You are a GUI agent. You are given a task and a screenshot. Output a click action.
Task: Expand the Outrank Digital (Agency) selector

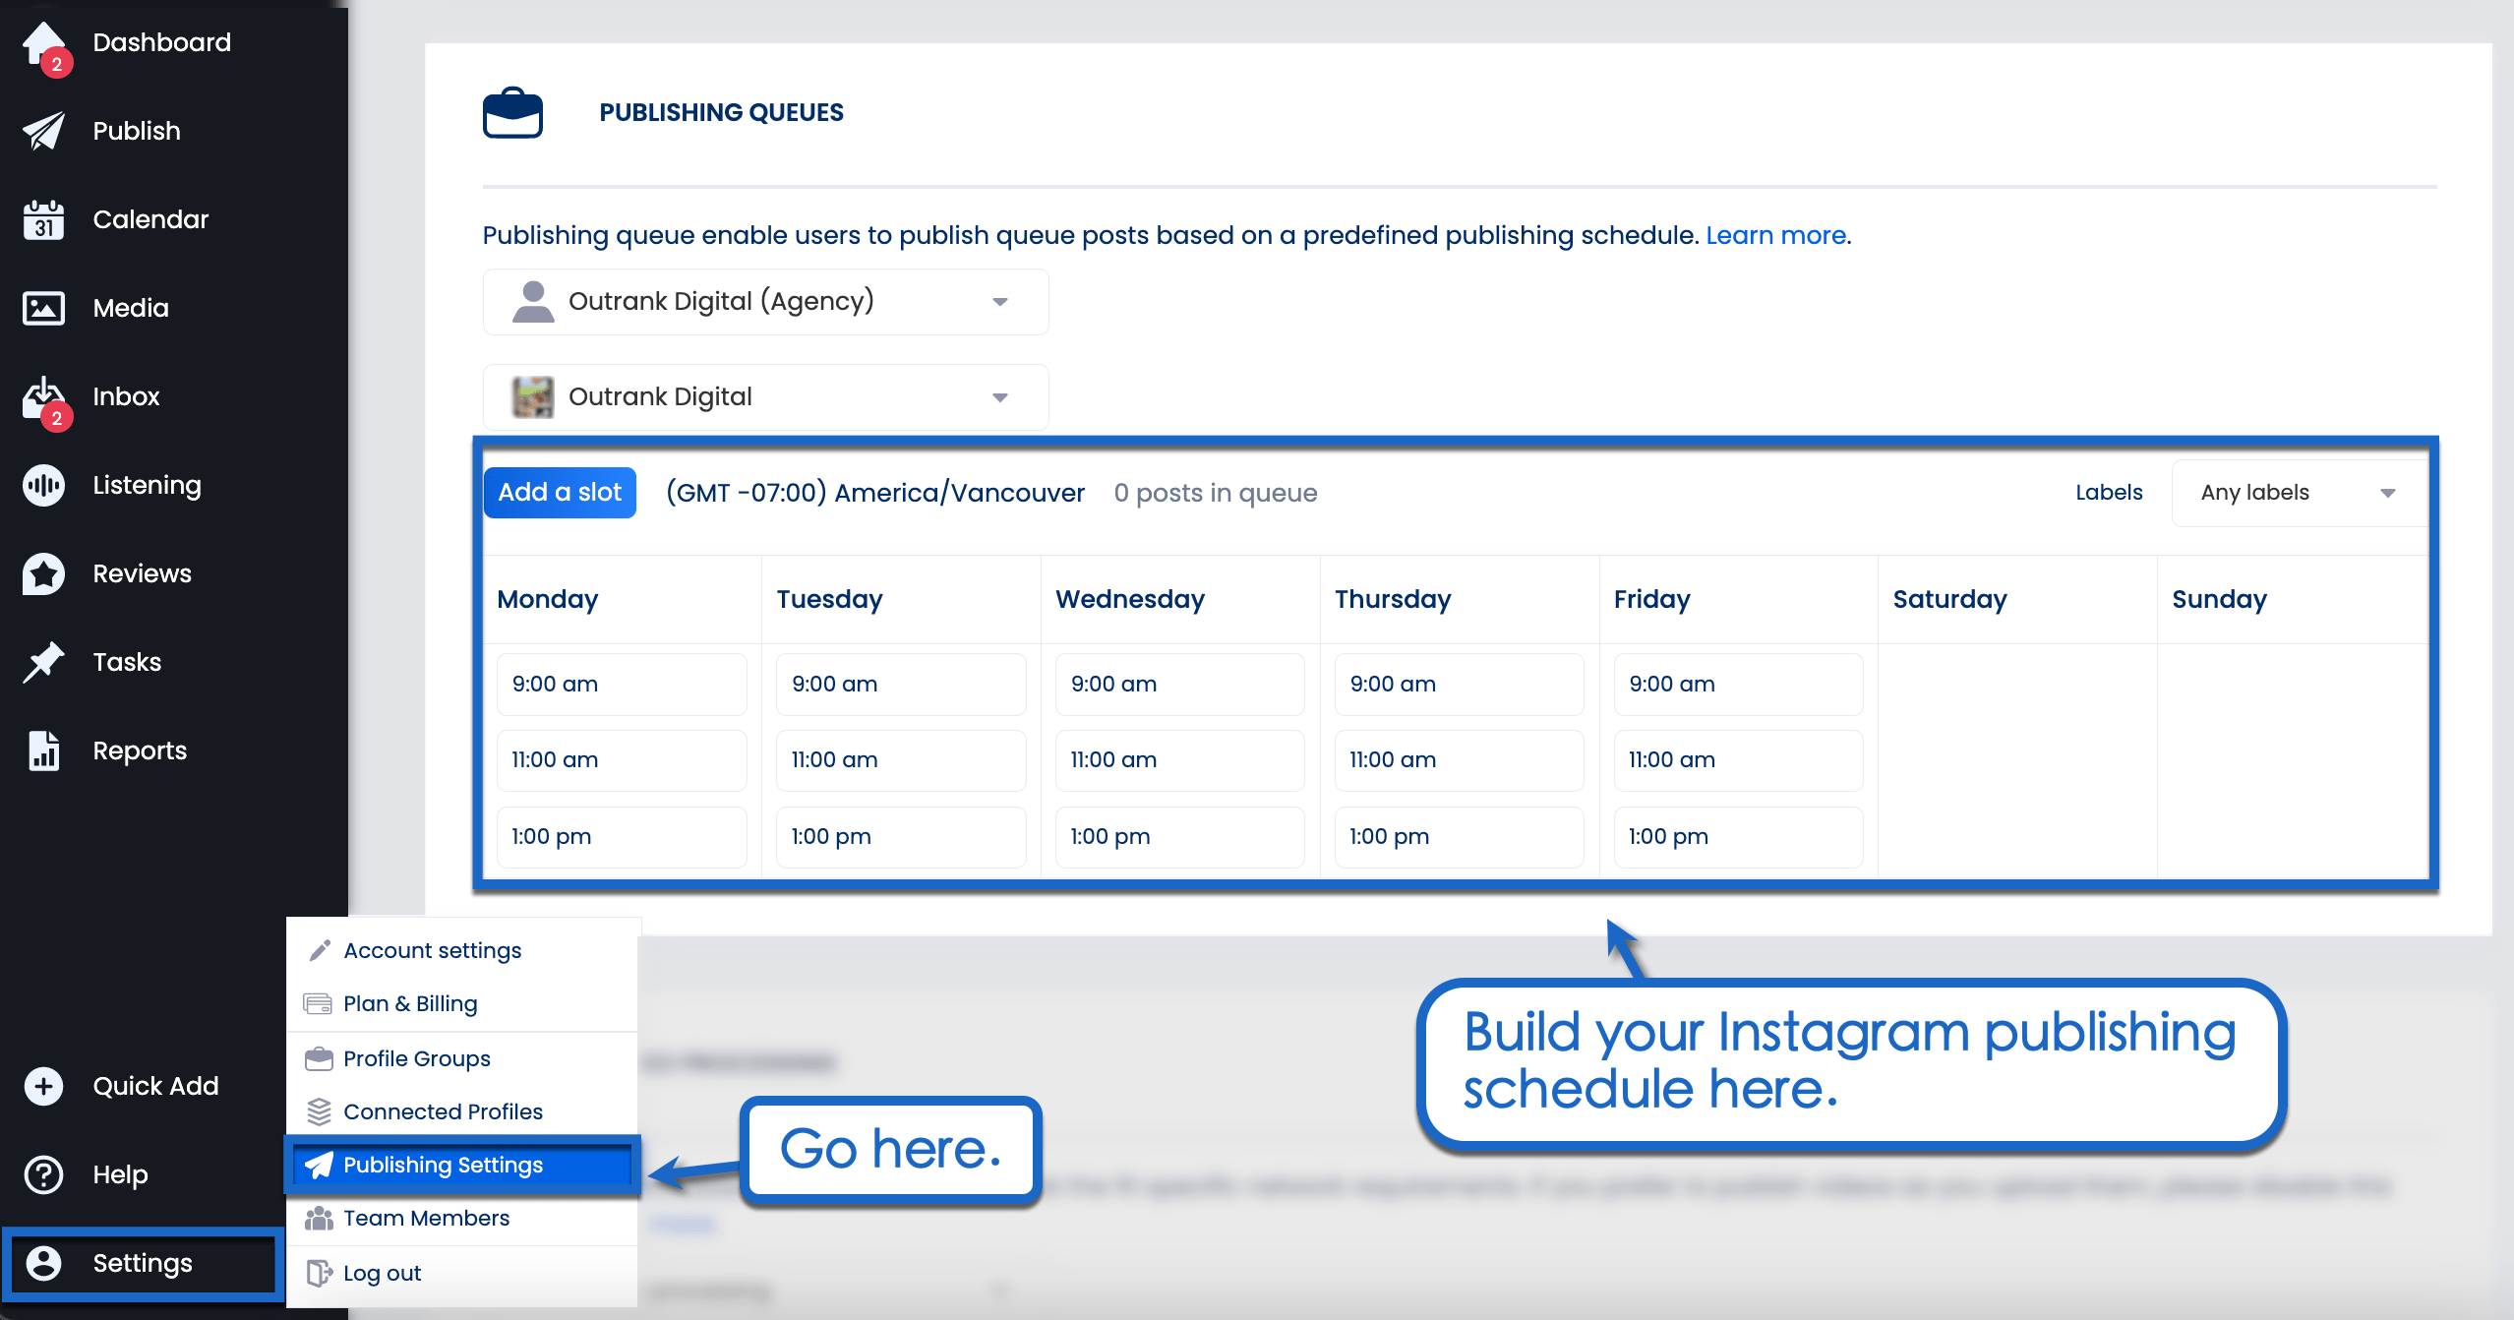[1000, 301]
